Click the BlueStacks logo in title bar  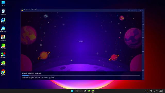[22, 10]
